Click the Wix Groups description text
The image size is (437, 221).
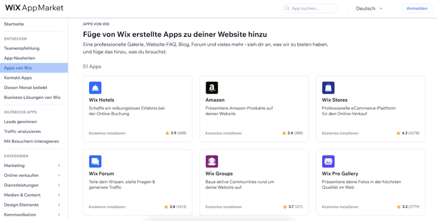click(x=240, y=184)
